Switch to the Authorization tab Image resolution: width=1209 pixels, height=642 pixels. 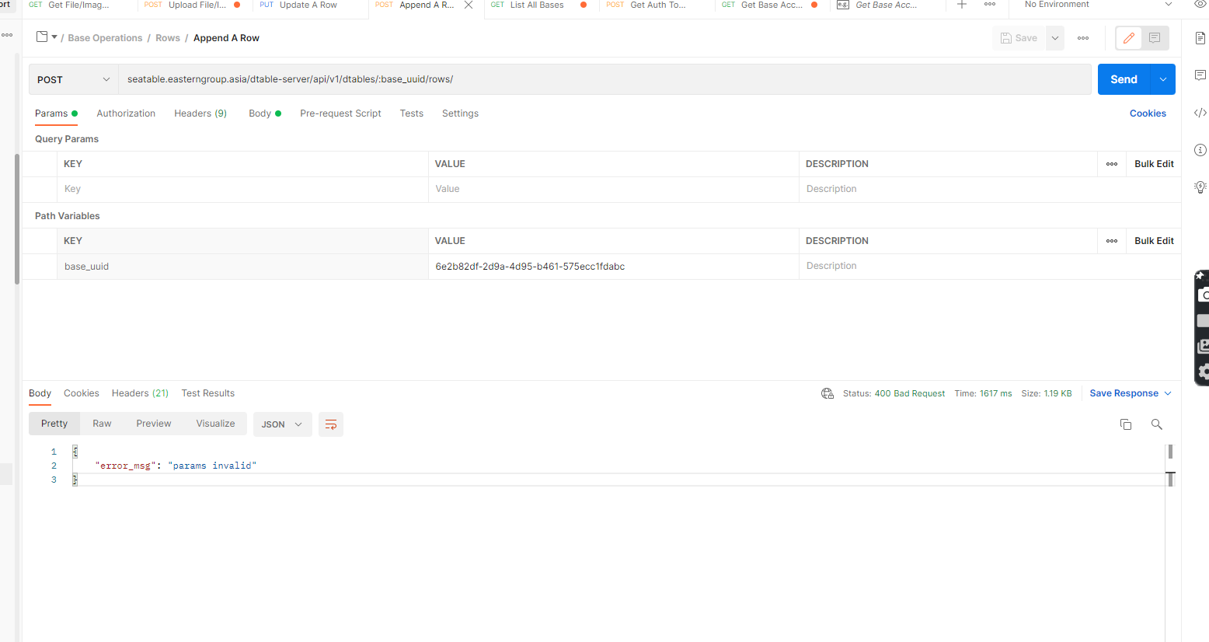(126, 113)
